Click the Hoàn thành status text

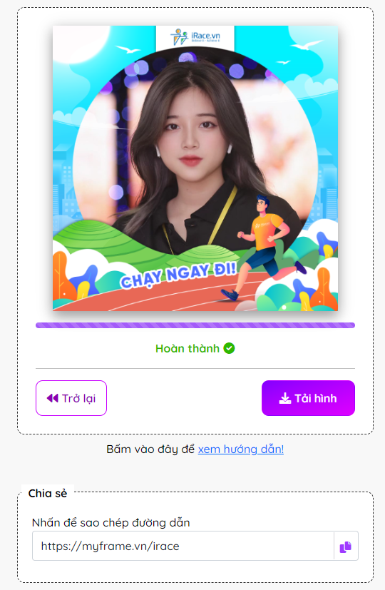coord(188,348)
